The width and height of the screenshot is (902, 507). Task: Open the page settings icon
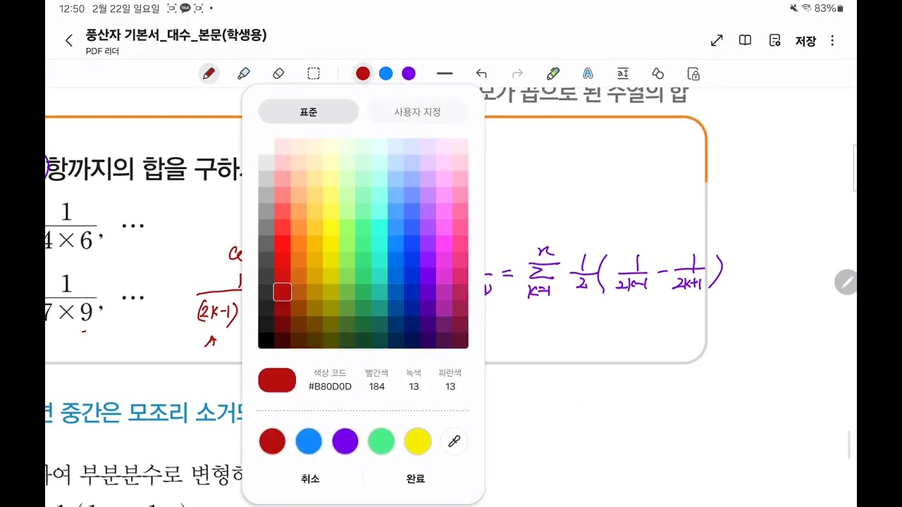pyautogui.click(x=775, y=41)
